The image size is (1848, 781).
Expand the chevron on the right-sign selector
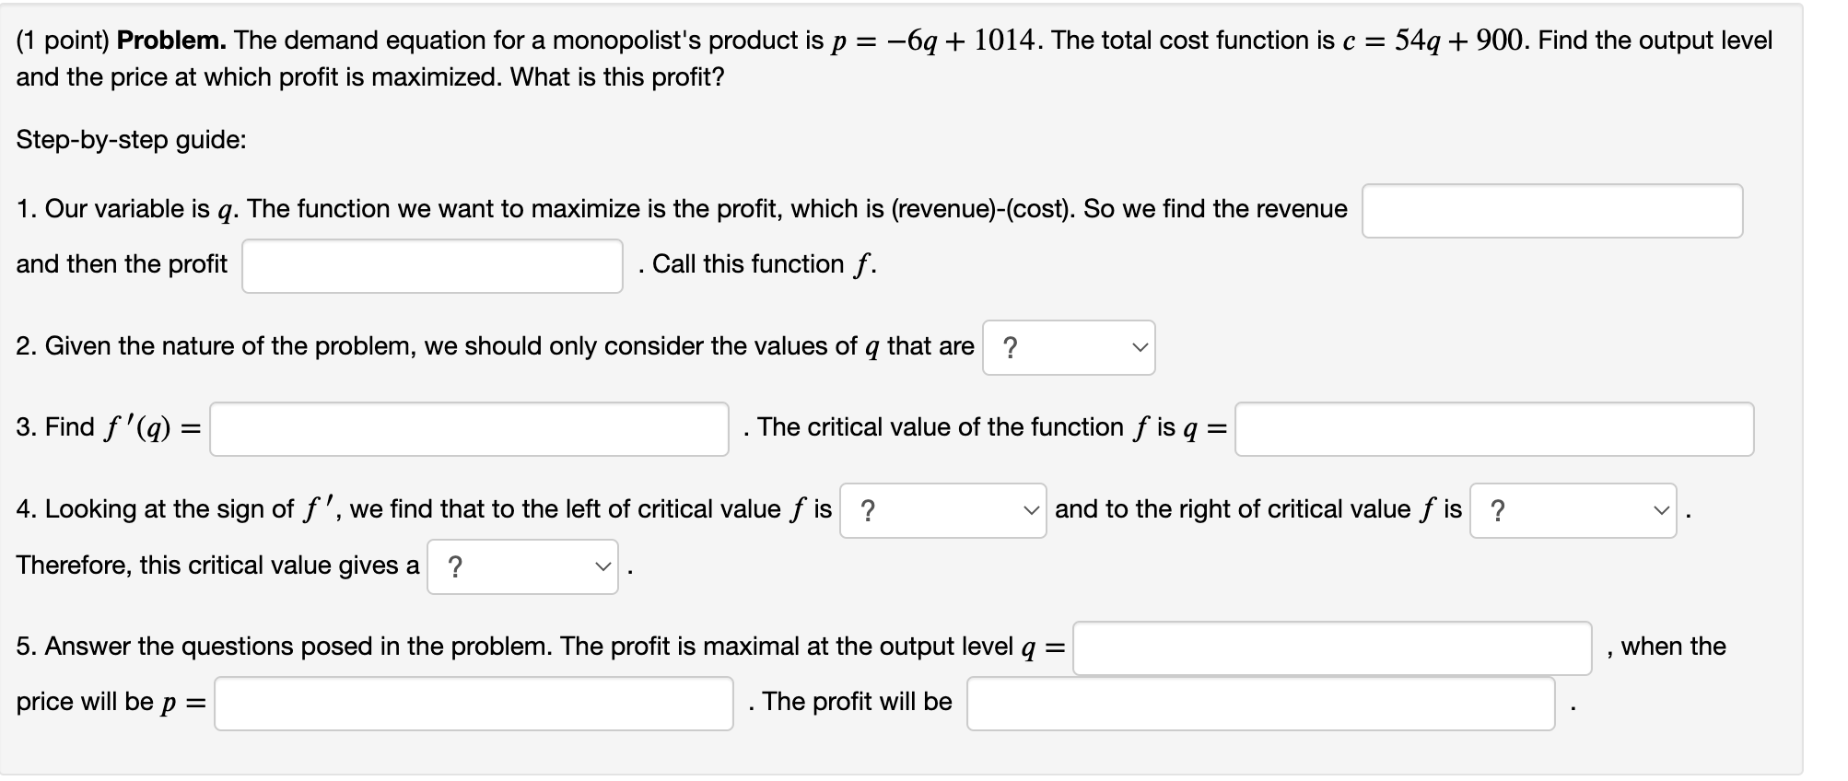(x=1661, y=511)
